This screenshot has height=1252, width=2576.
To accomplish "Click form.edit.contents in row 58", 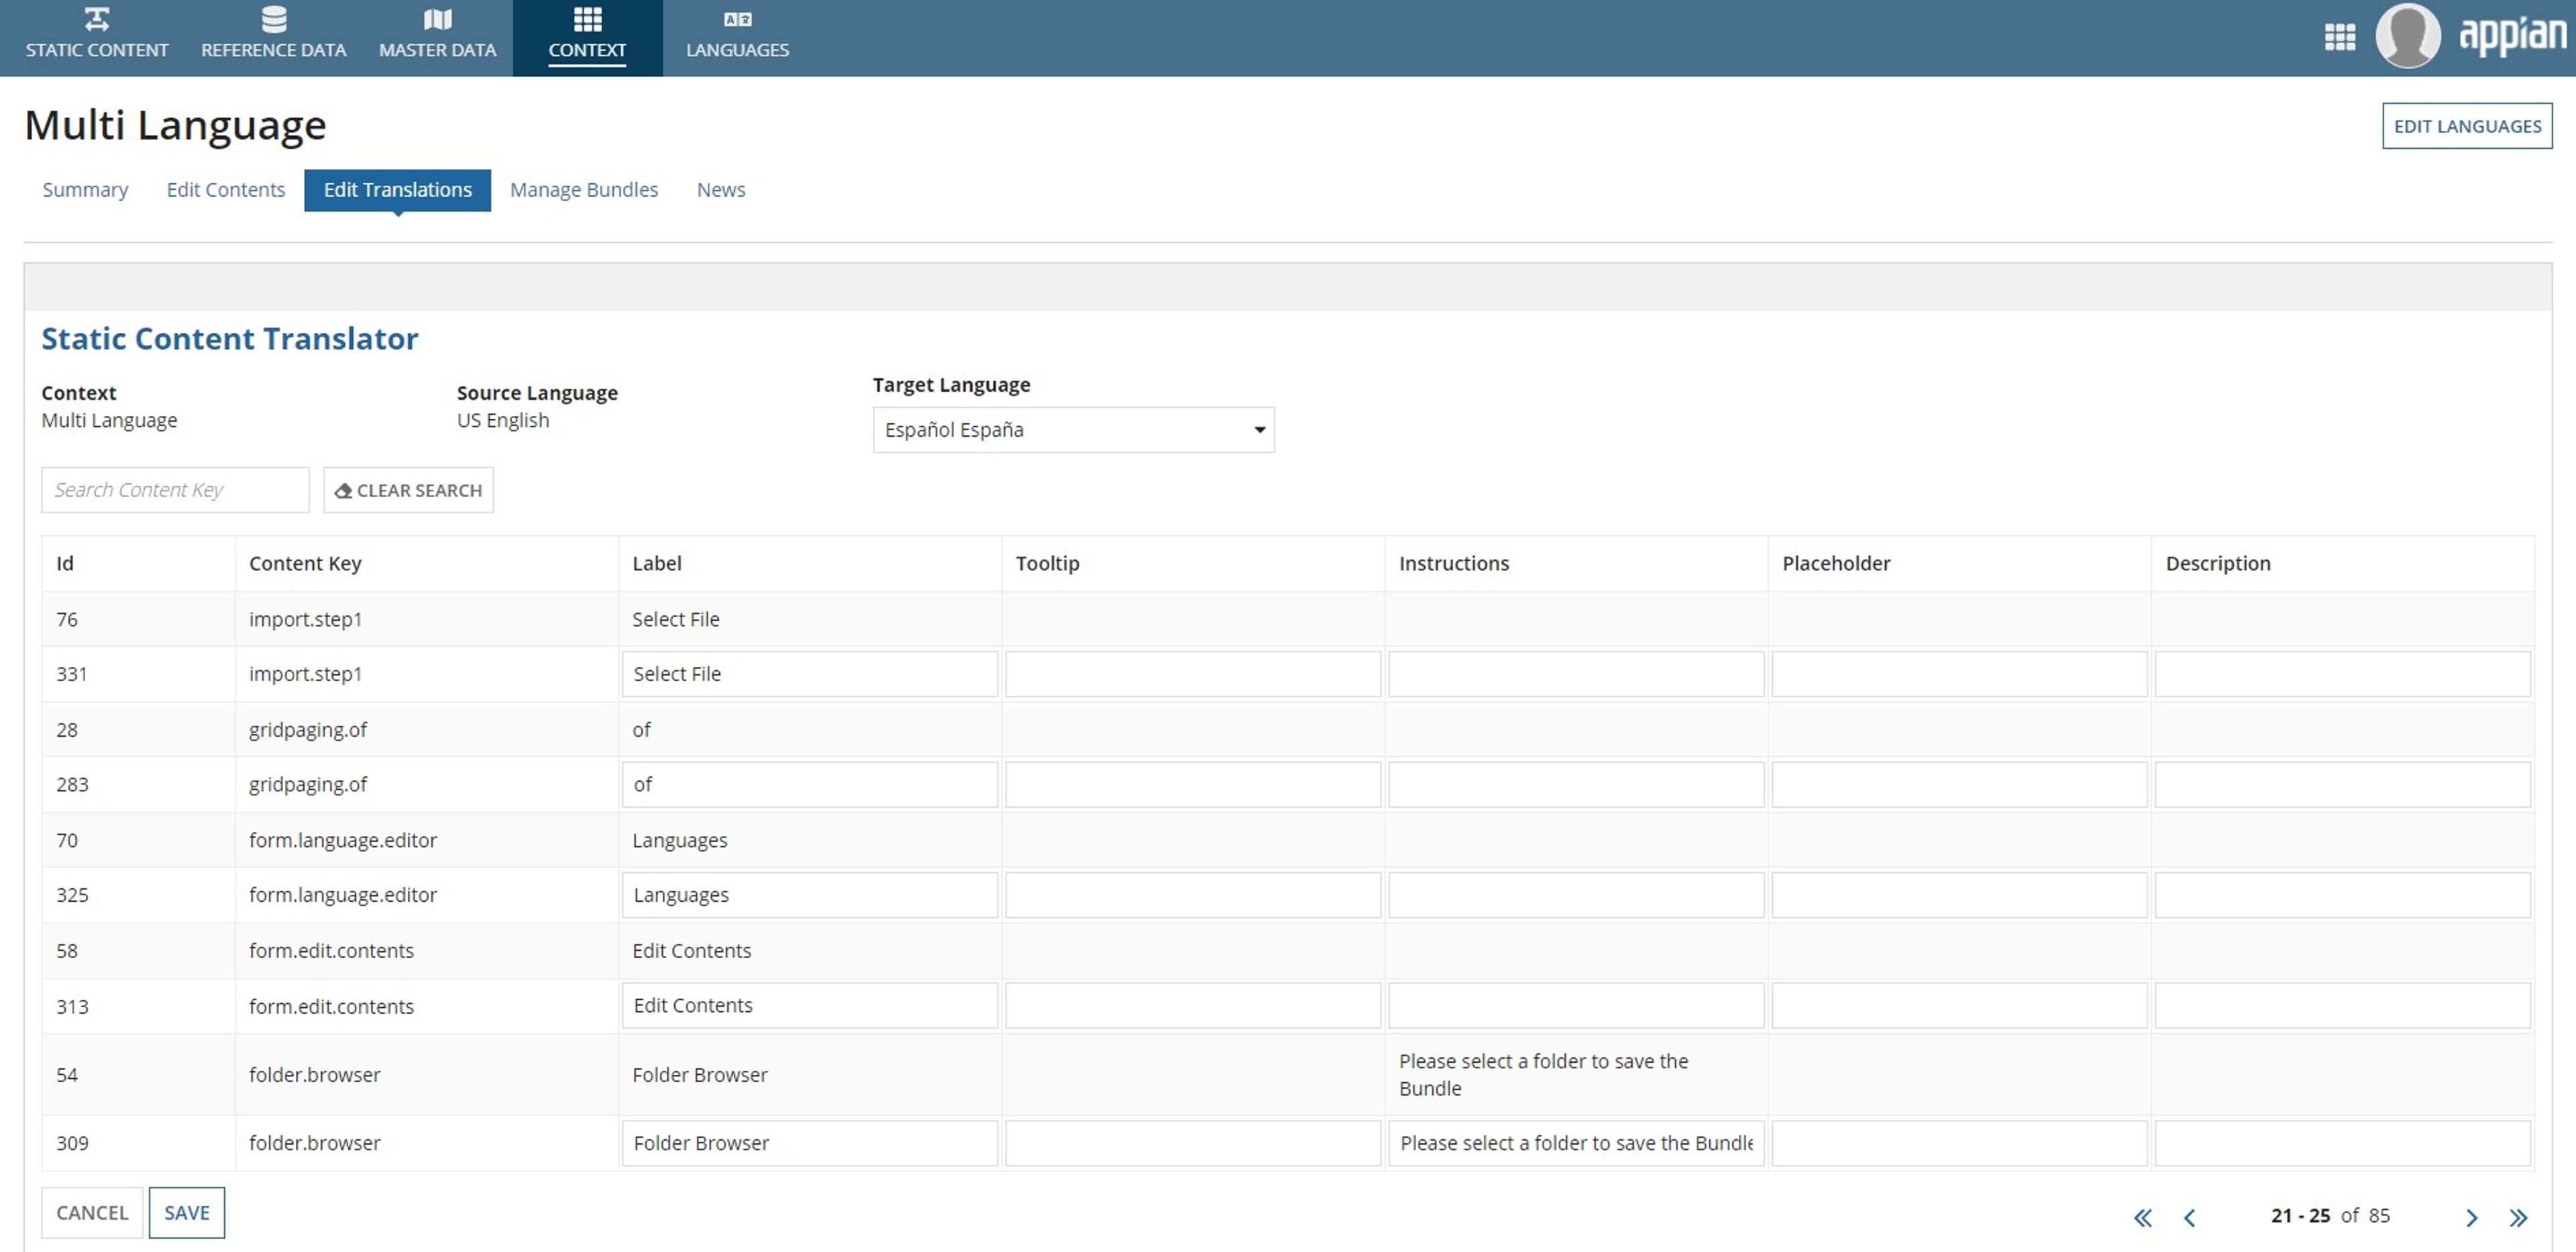I will 331,951.
